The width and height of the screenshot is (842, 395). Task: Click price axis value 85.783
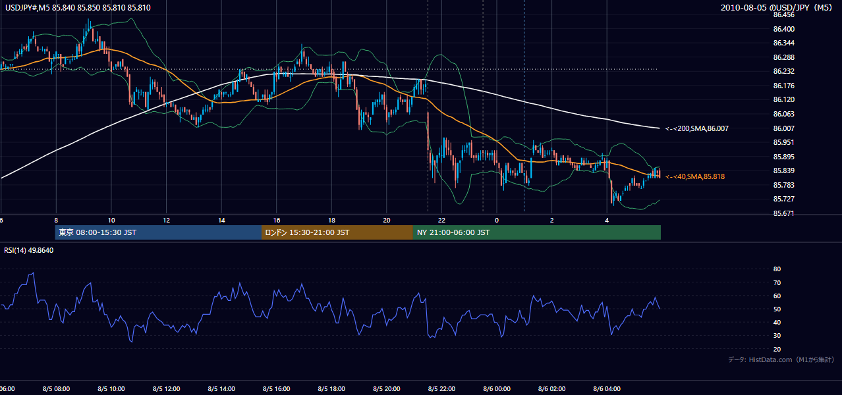784,185
